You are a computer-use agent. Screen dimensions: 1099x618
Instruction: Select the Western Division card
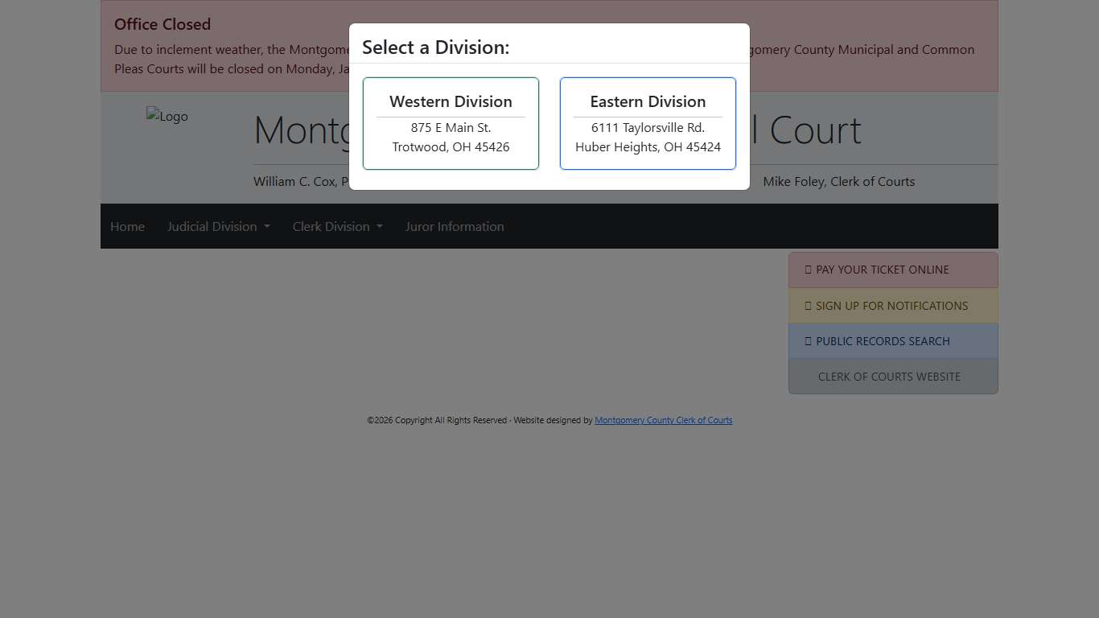(451, 122)
